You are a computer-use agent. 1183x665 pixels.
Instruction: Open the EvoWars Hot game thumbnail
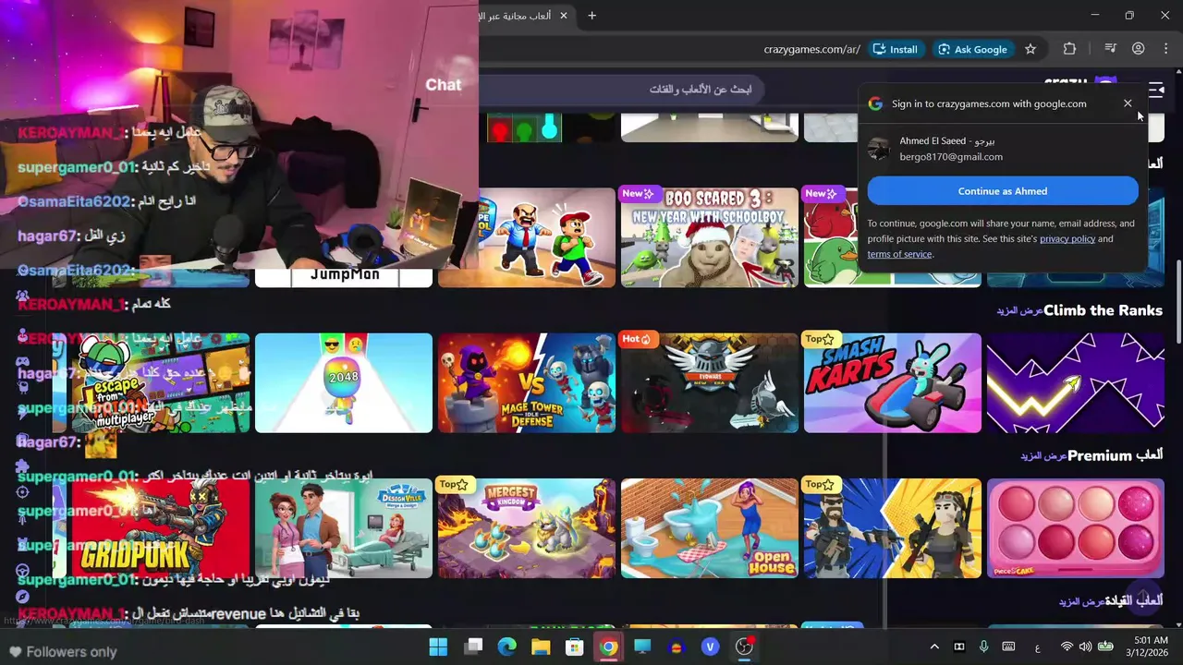tap(710, 382)
